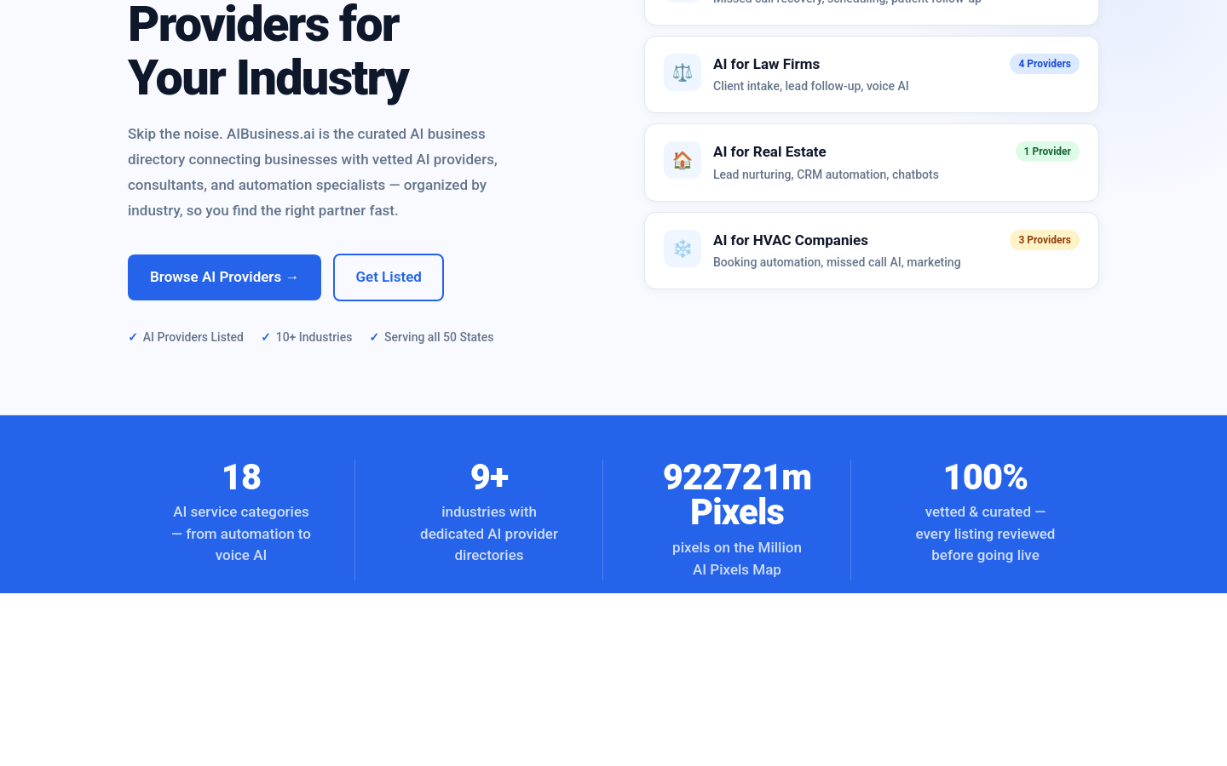The width and height of the screenshot is (1227, 766).
Task: Click the snowflake icon for HVAC Companies
Action: pyautogui.click(x=683, y=249)
